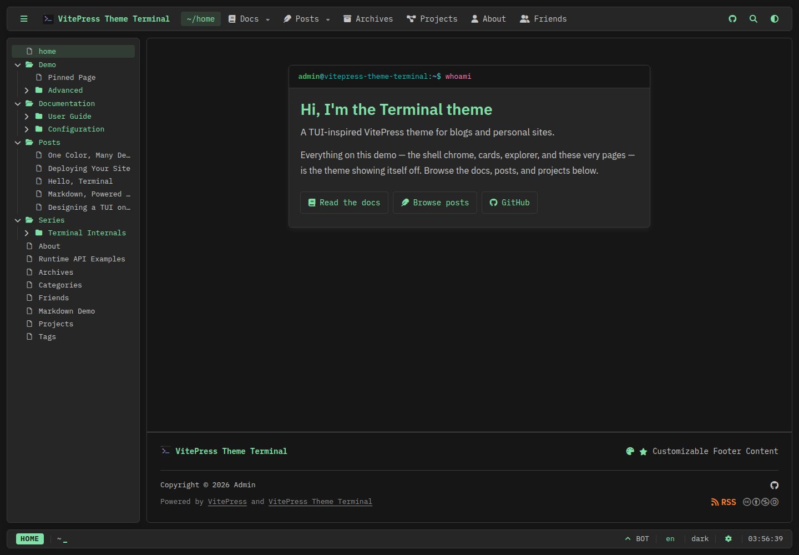Open GitHub icon in top navbar
799x555 pixels.
[732, 19]
